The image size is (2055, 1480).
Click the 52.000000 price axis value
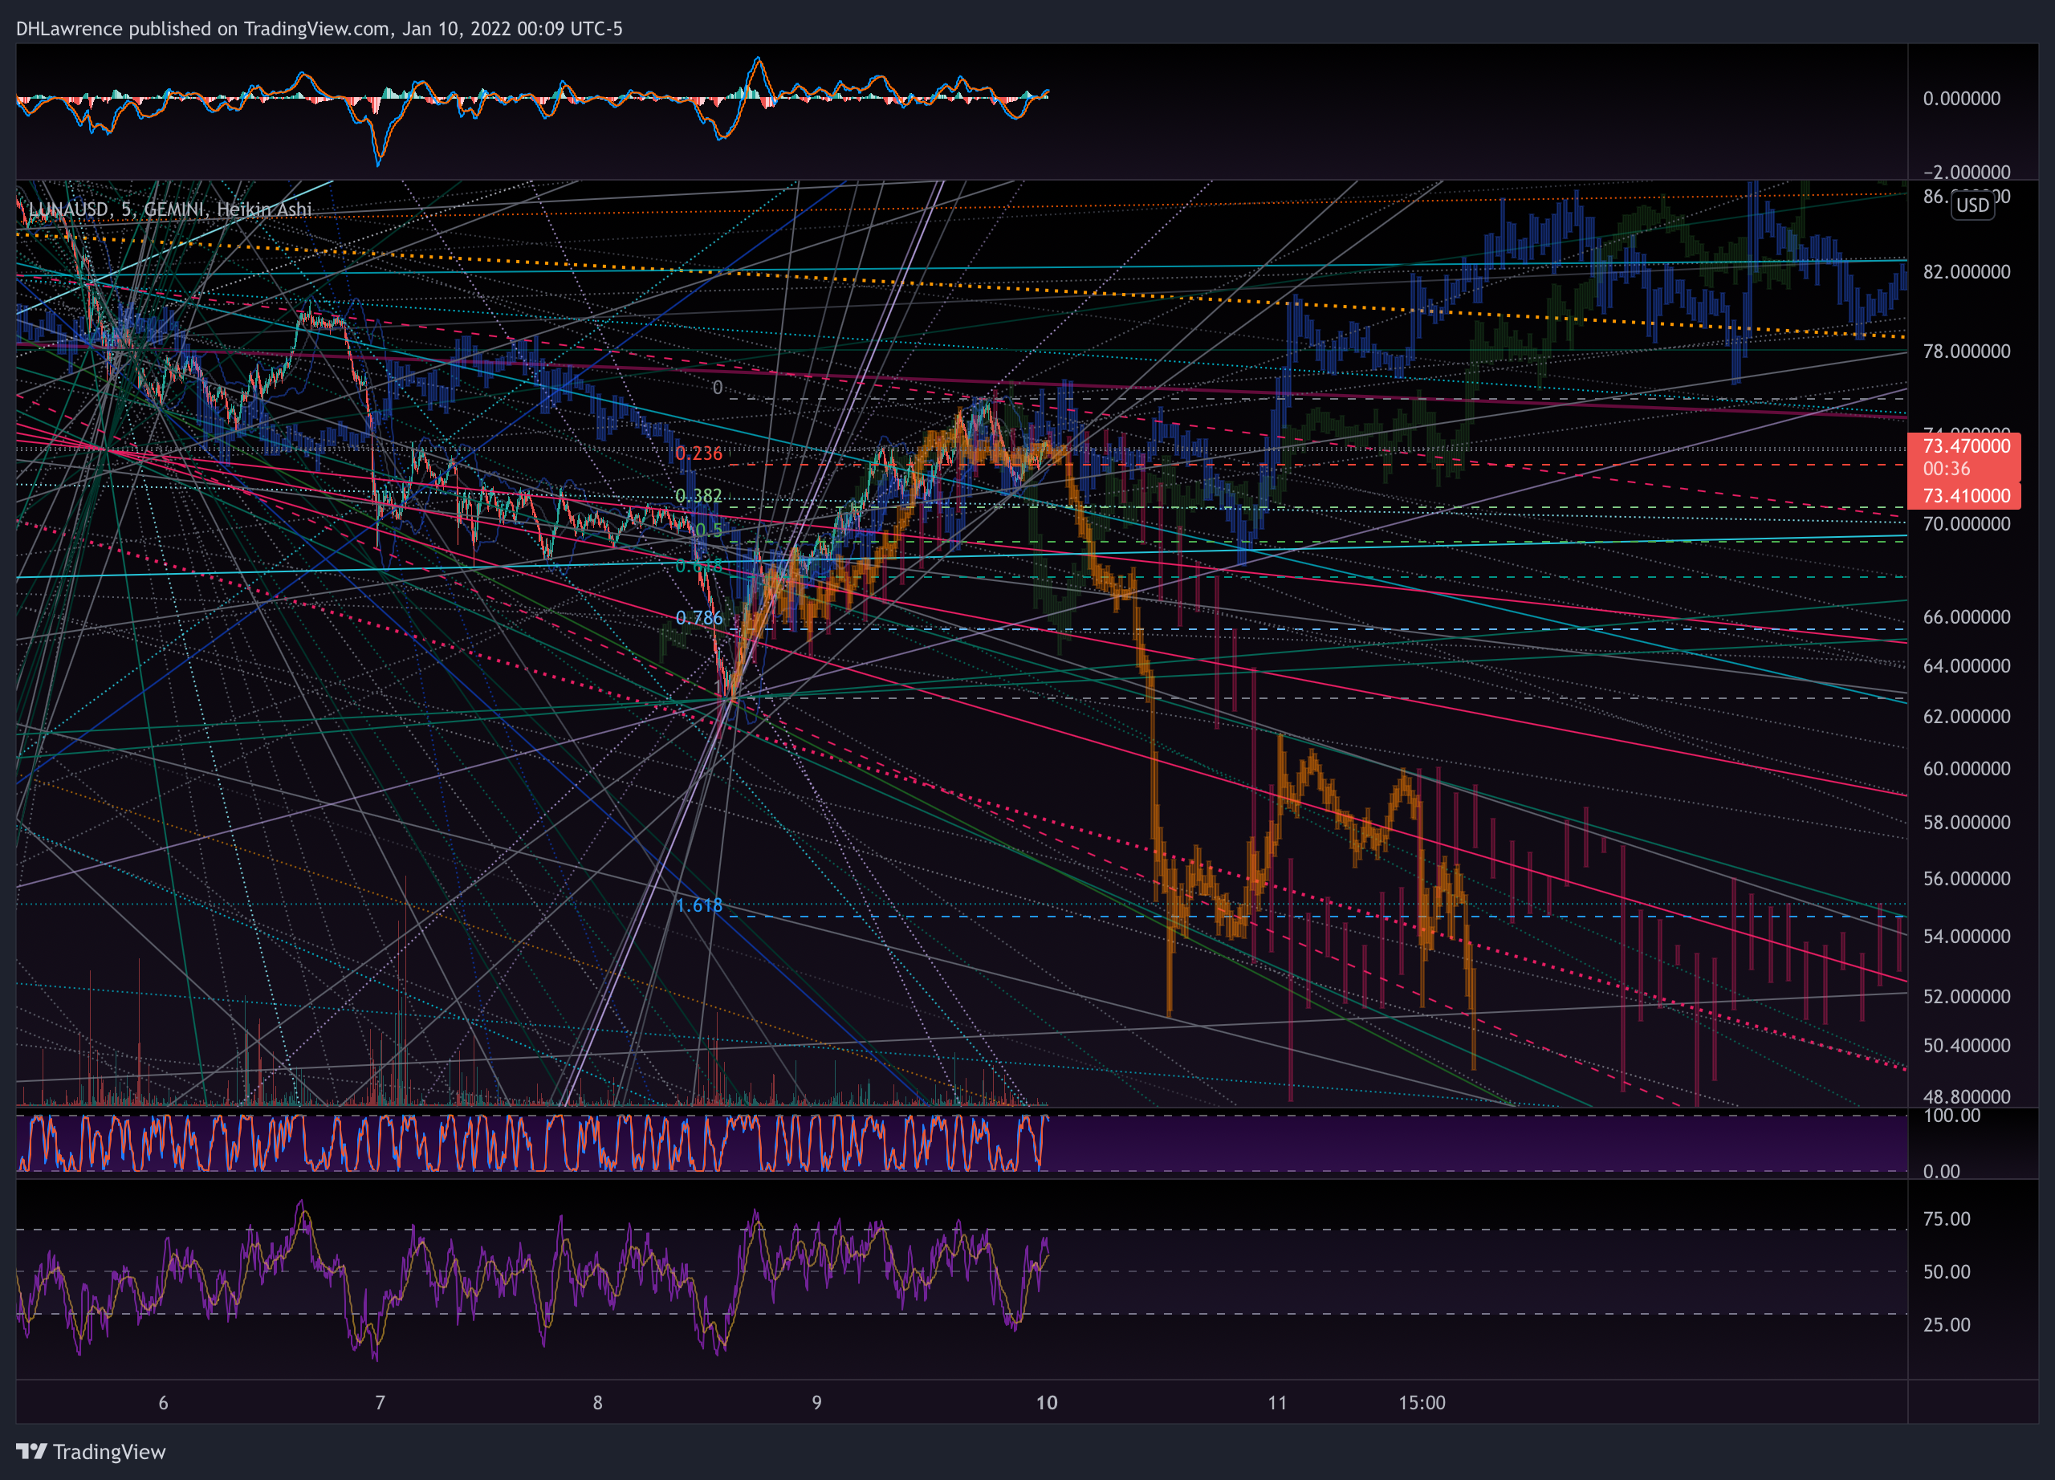[x=1966, y=996]
